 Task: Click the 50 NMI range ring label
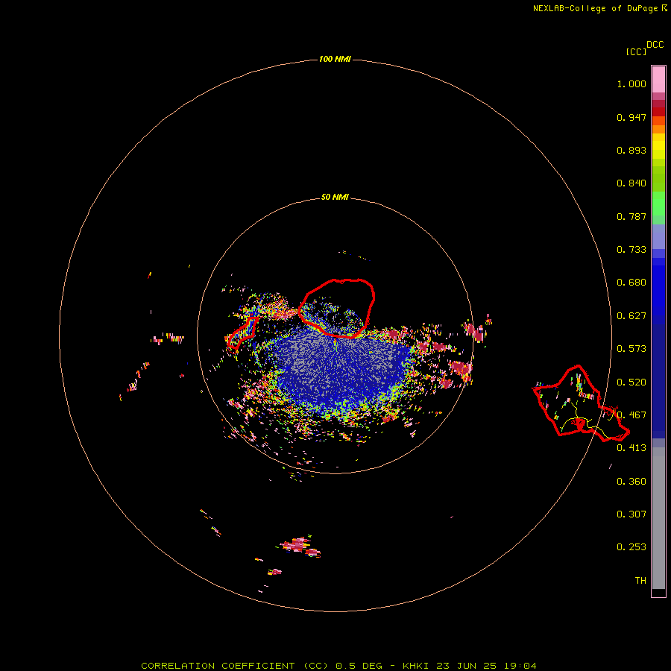[335, 198]
